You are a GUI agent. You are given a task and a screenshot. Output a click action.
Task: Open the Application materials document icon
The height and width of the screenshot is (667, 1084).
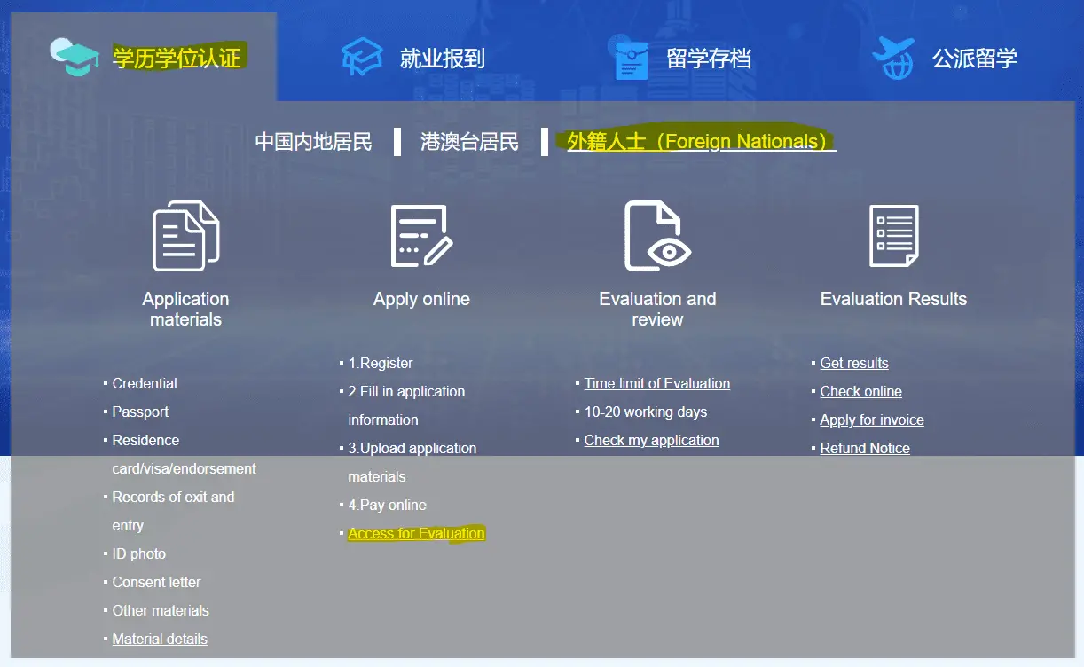point(185,235)
